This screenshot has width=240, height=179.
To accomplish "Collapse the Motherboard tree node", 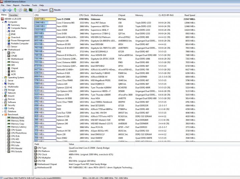I will tap(3, 50).
